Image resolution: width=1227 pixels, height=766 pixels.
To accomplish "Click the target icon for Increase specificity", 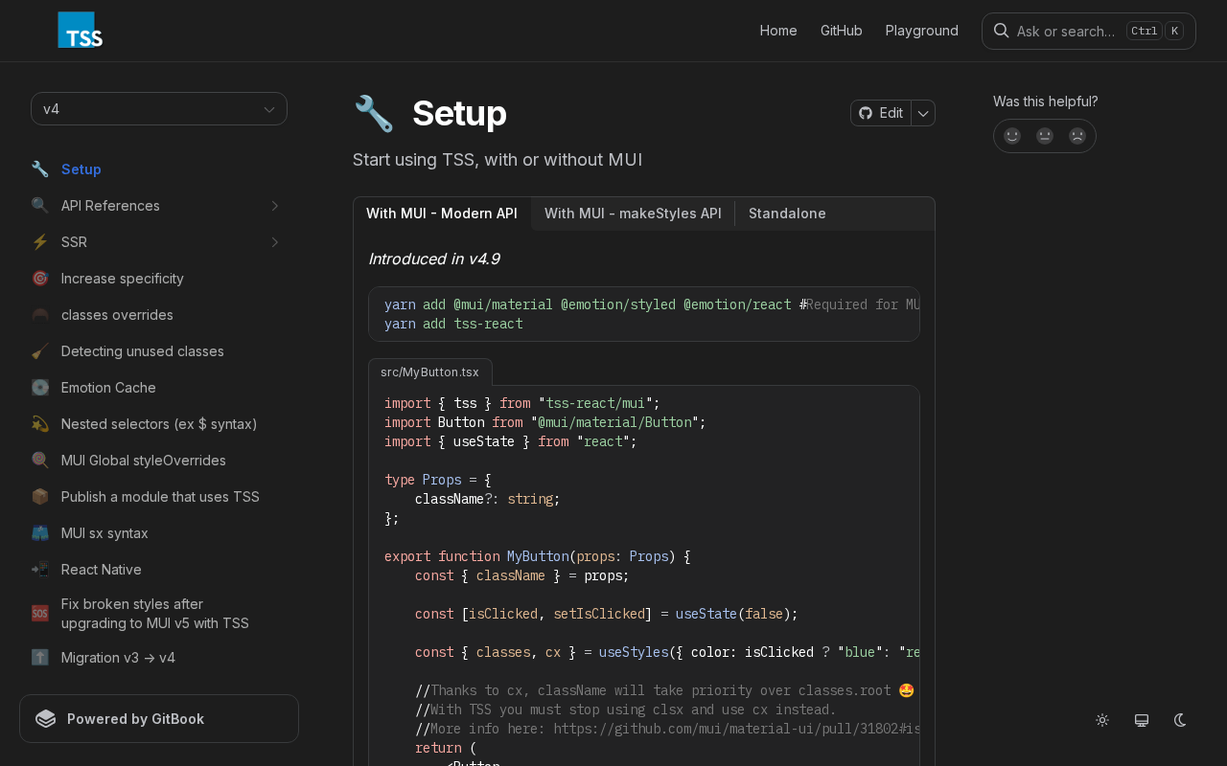I will [x=39, y=279].
